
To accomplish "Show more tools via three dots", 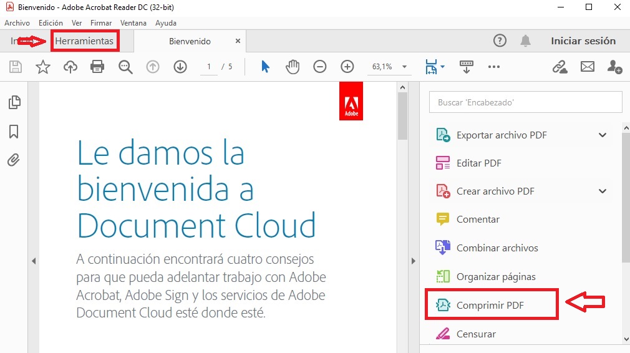I will point(494,67).
